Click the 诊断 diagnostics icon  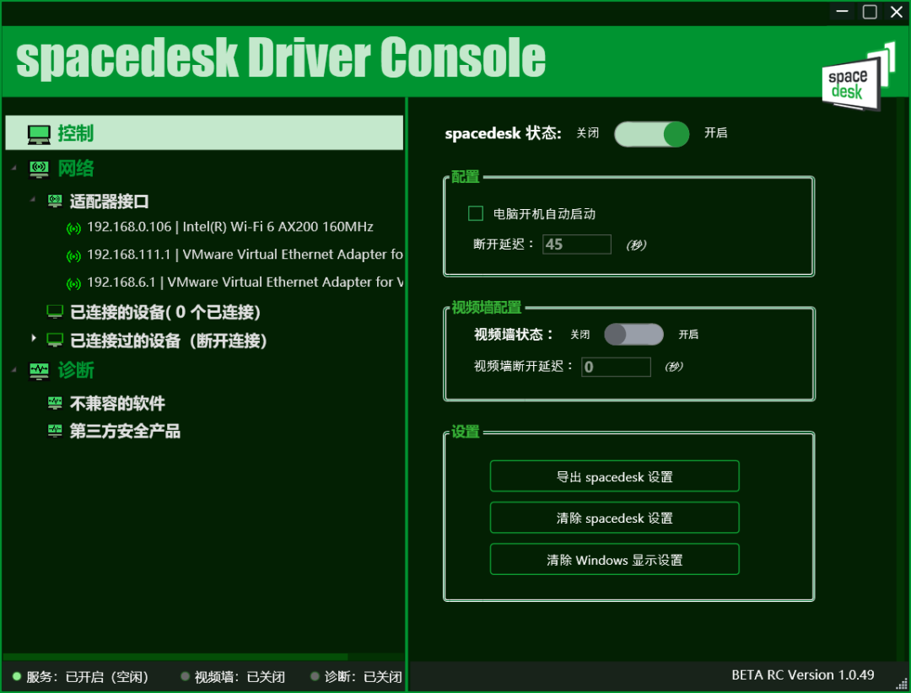(39, 371)
